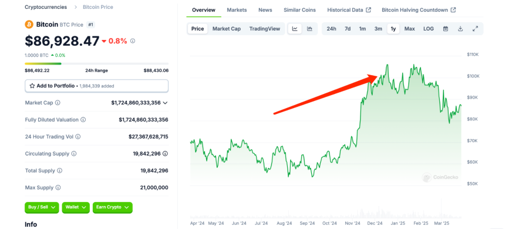Expand the chart to fullscreen icon
This screenshot has width=505, height=229.
(x=475, y=29)
